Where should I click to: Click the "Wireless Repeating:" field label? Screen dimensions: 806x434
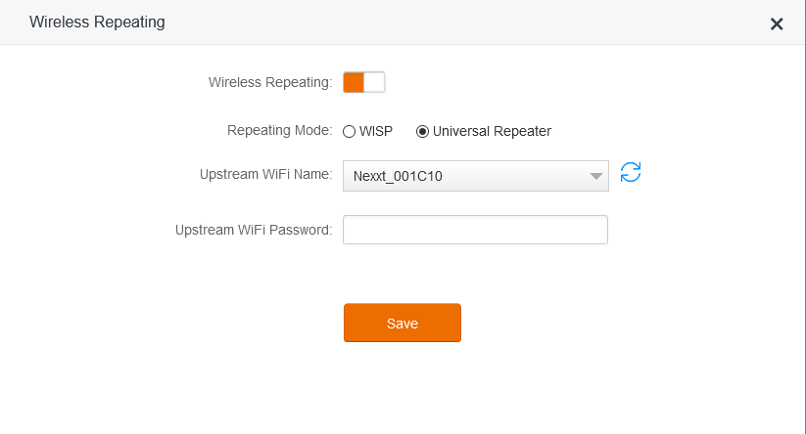point(270,82)
